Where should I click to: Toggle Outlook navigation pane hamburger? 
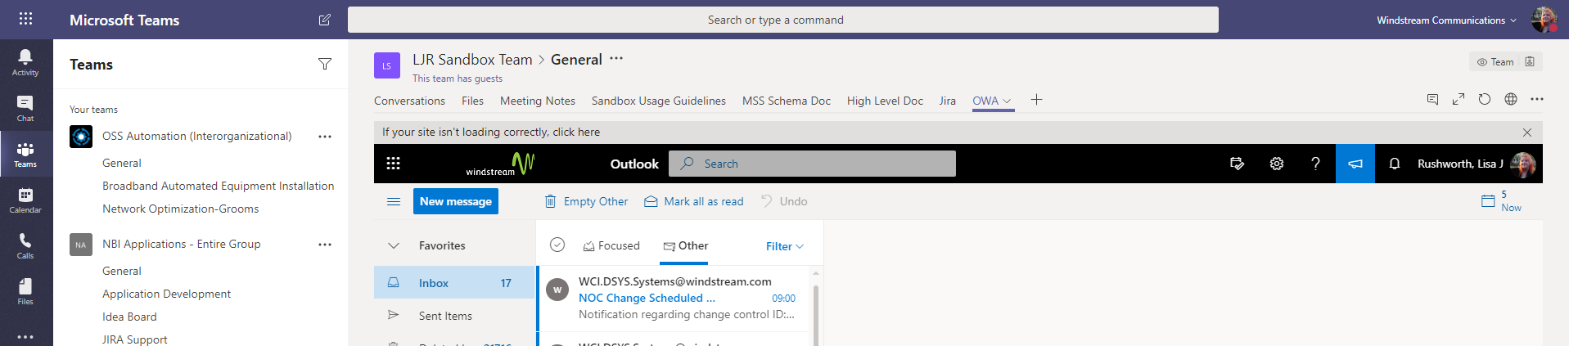[x=394, y=201]
